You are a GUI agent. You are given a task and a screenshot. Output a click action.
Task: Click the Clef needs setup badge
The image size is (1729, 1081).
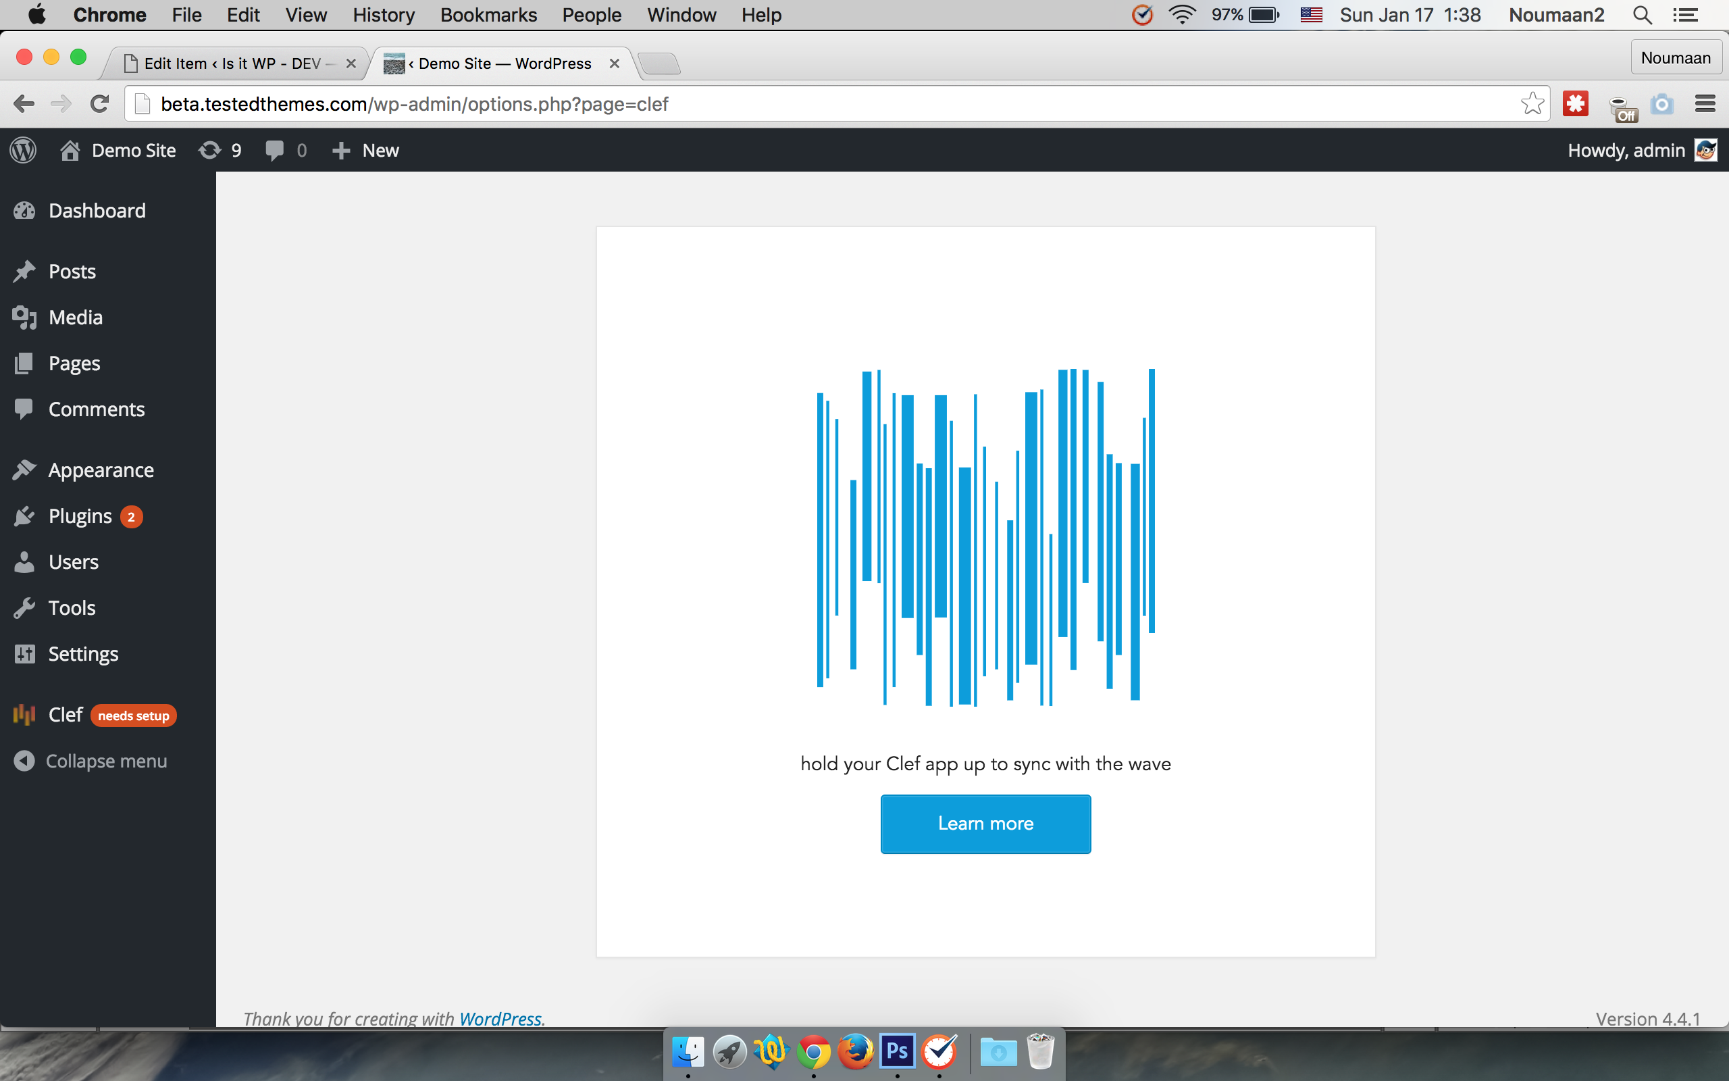point(134,715)
